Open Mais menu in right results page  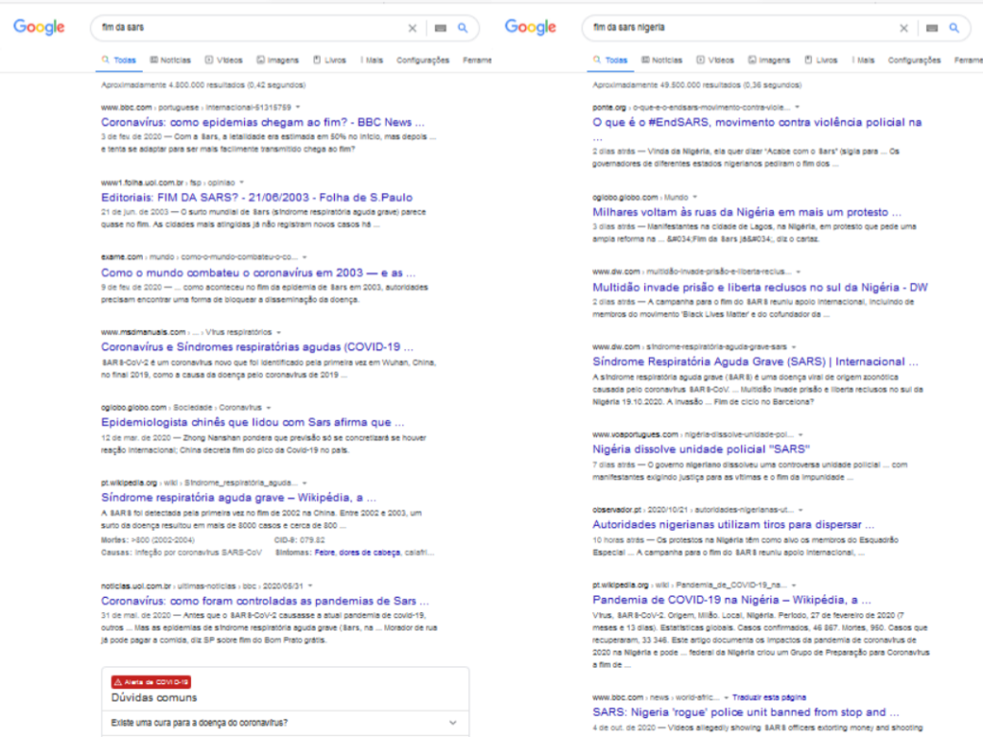863,60
